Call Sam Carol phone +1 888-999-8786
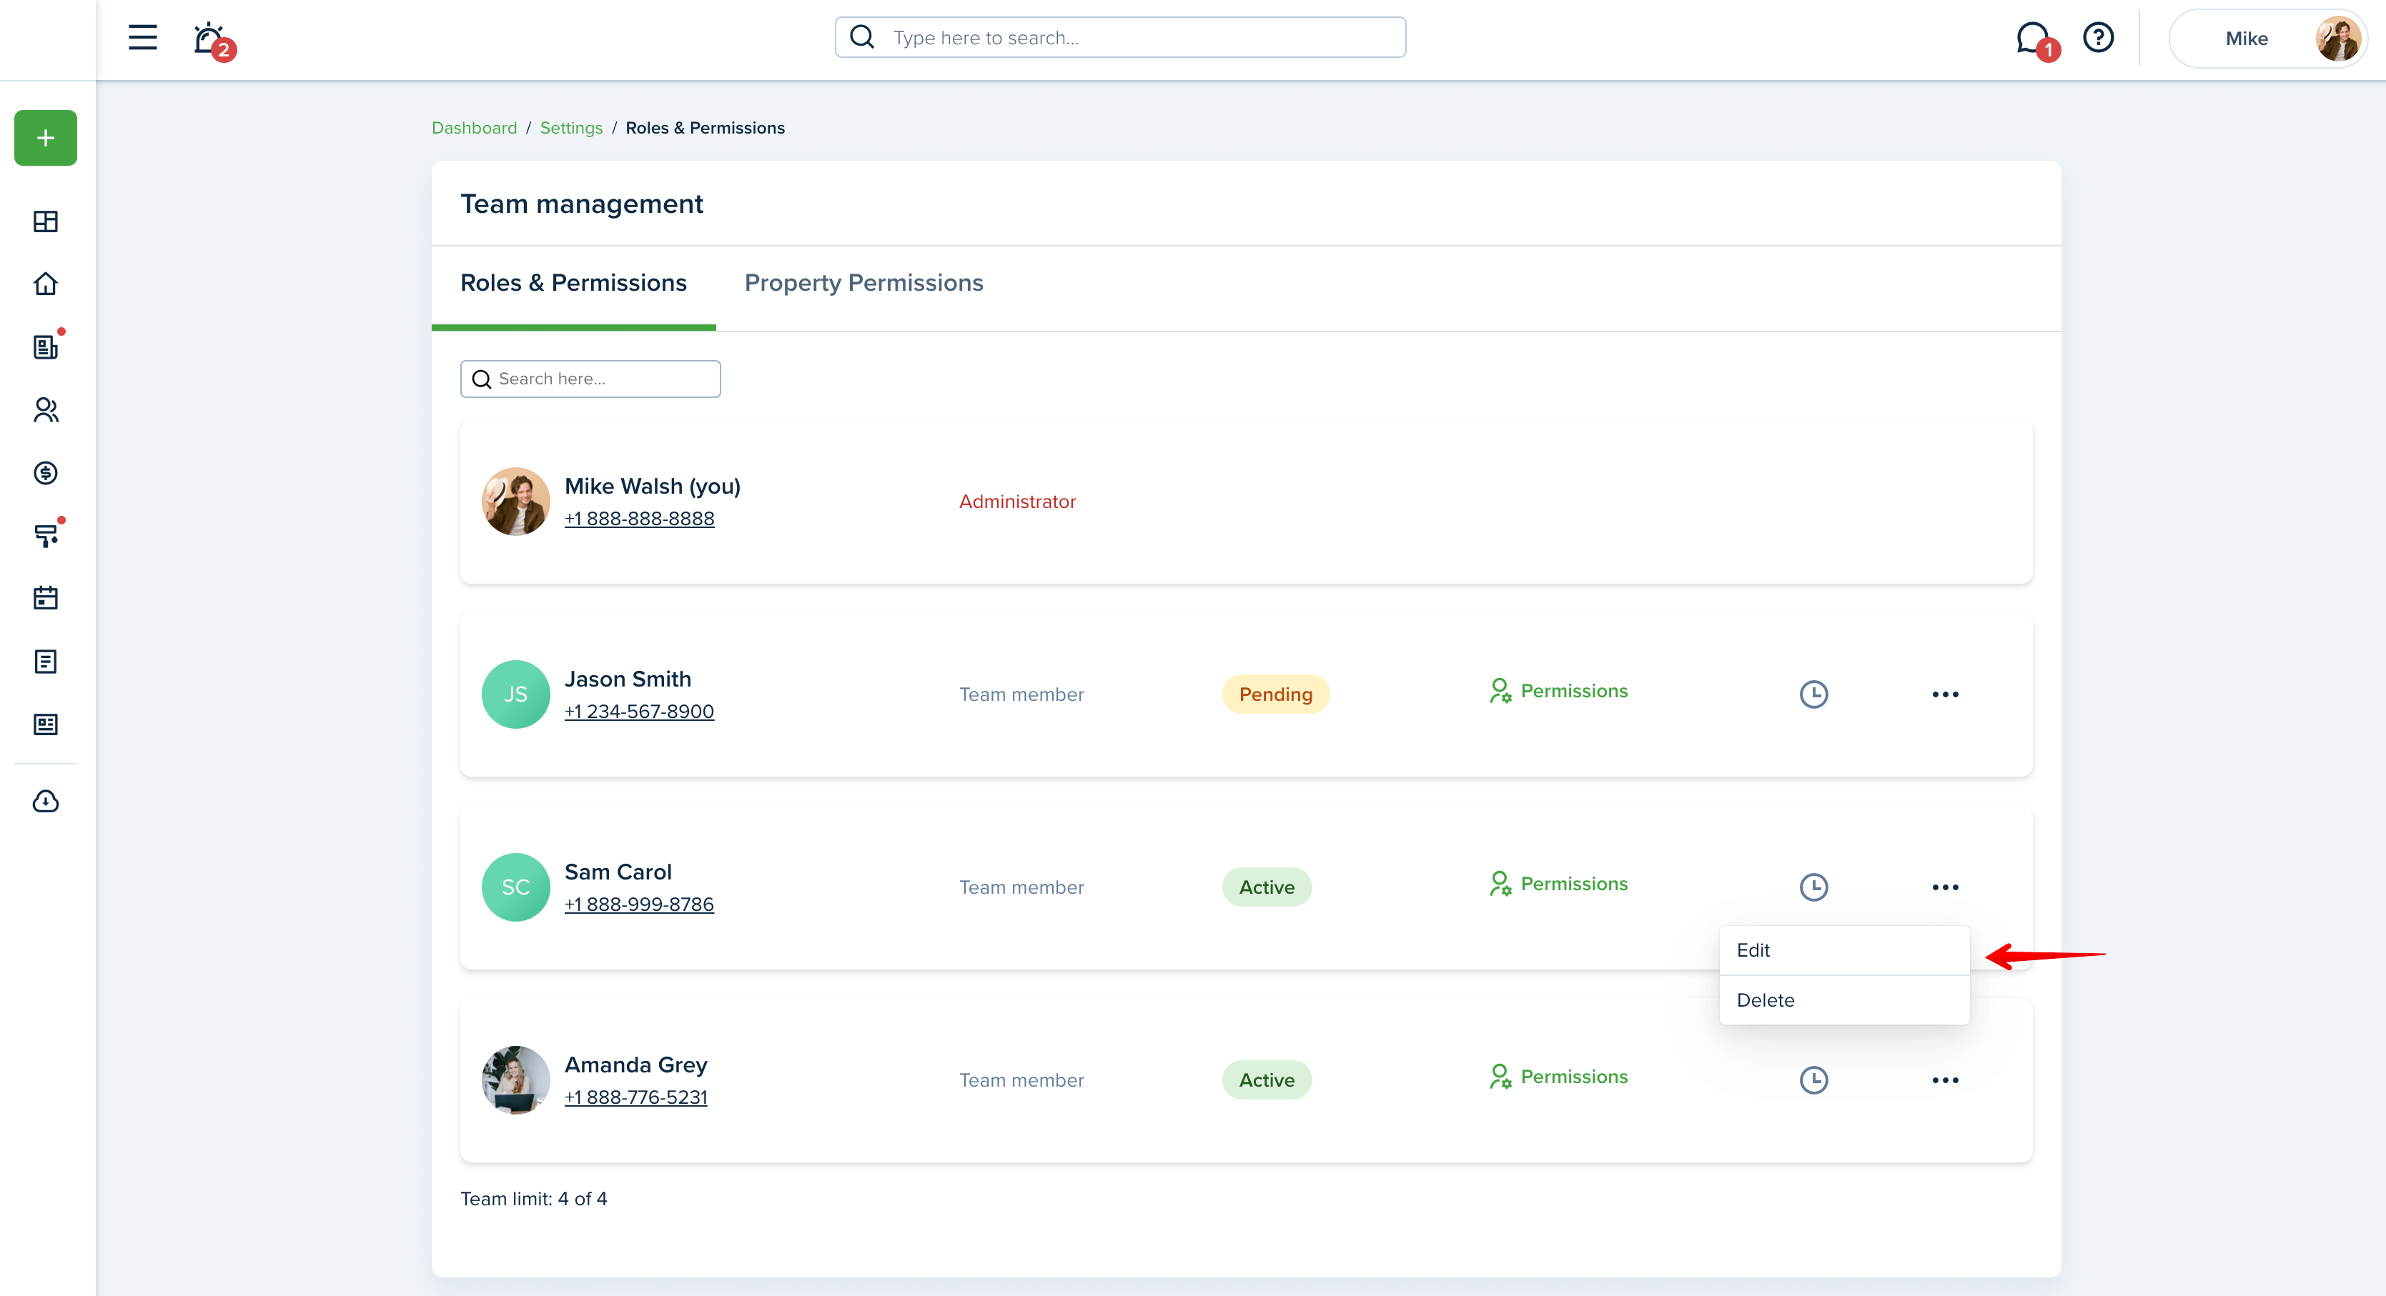 (639, 904)
